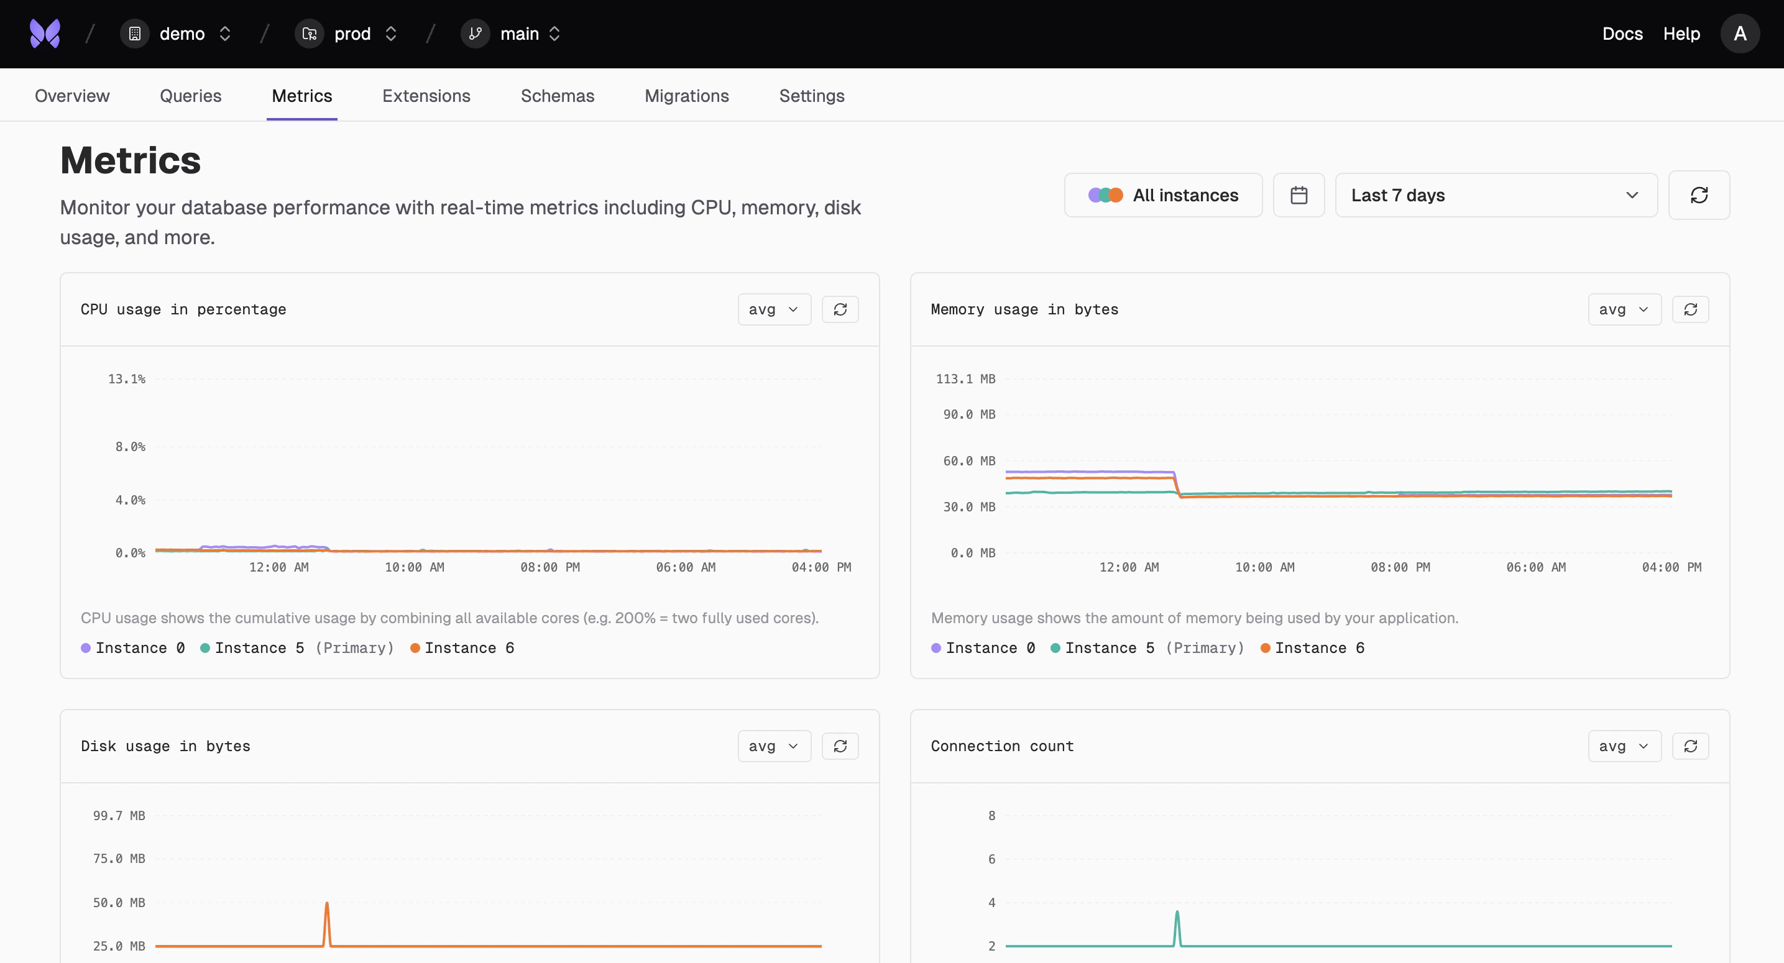Open the Docs page
The width and height of the screenshot is (1784, 963).
1622,33
